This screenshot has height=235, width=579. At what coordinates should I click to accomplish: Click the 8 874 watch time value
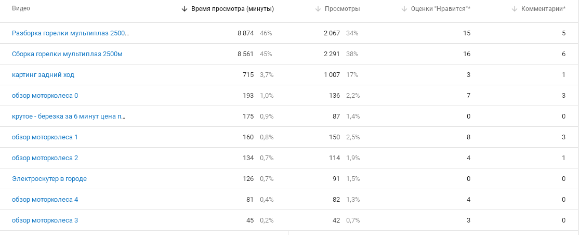[245, 33]
